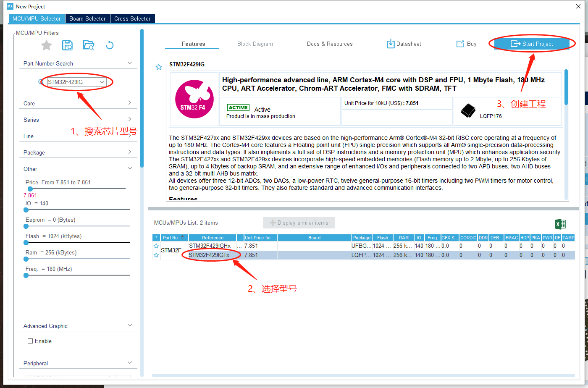
Task: Click the Eeprom slider handle
Action: click(26, 226)
